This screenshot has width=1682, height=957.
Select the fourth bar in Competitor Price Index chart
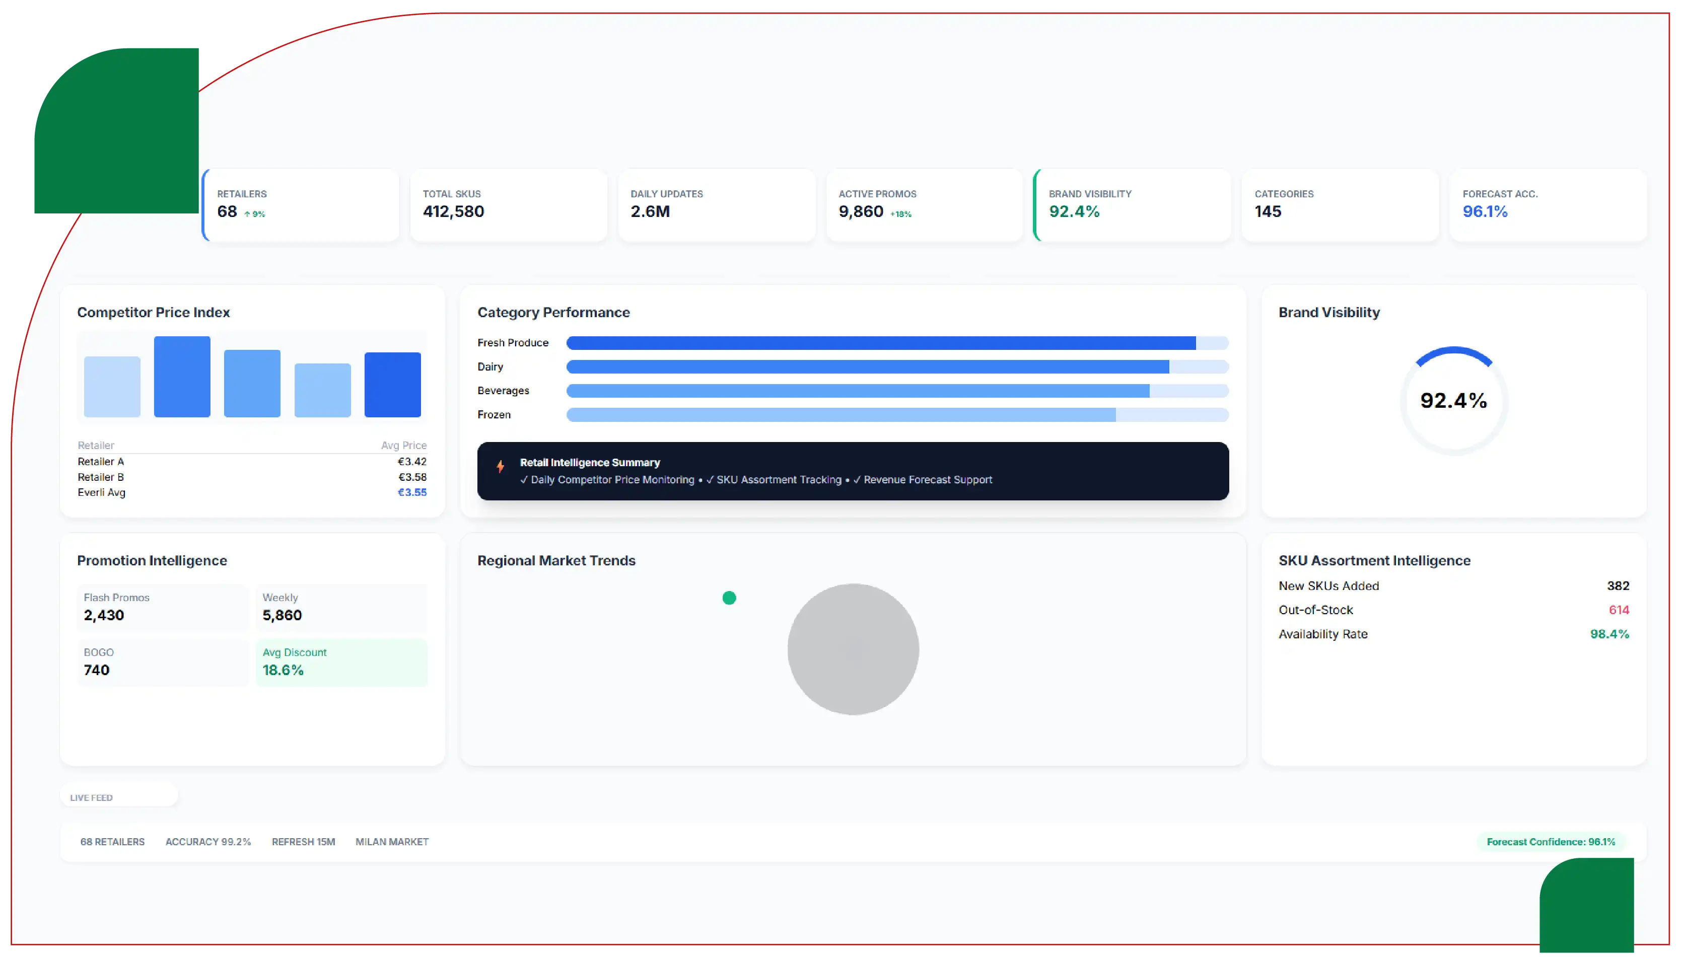coord(323,390)
